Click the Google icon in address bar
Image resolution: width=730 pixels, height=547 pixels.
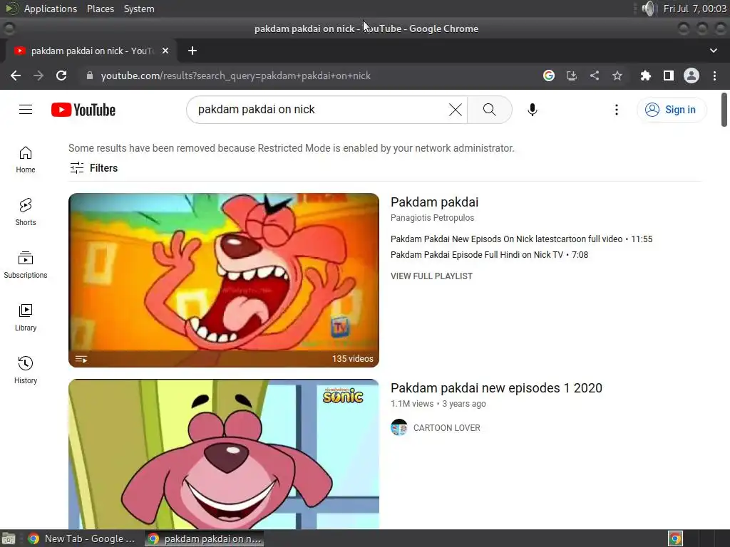pos(549,75)
